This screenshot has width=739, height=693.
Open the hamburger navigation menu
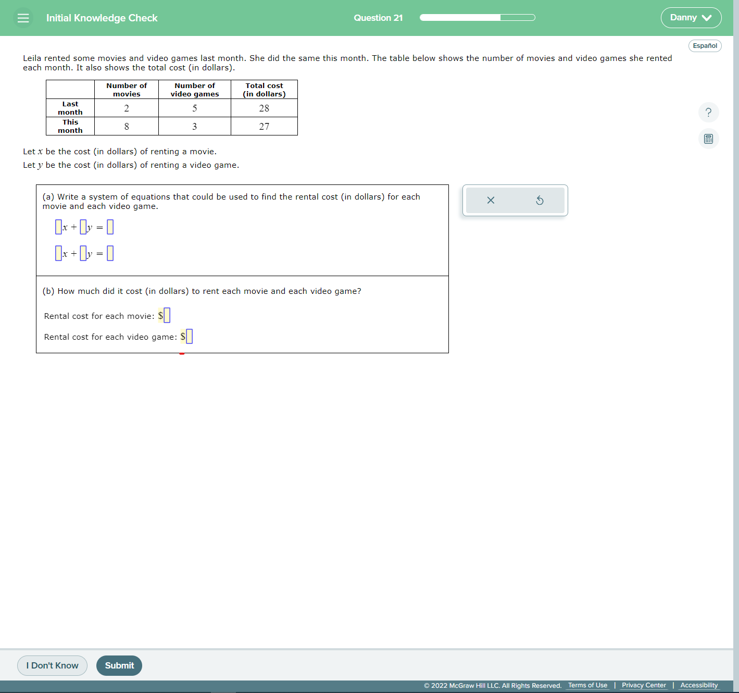23,17
